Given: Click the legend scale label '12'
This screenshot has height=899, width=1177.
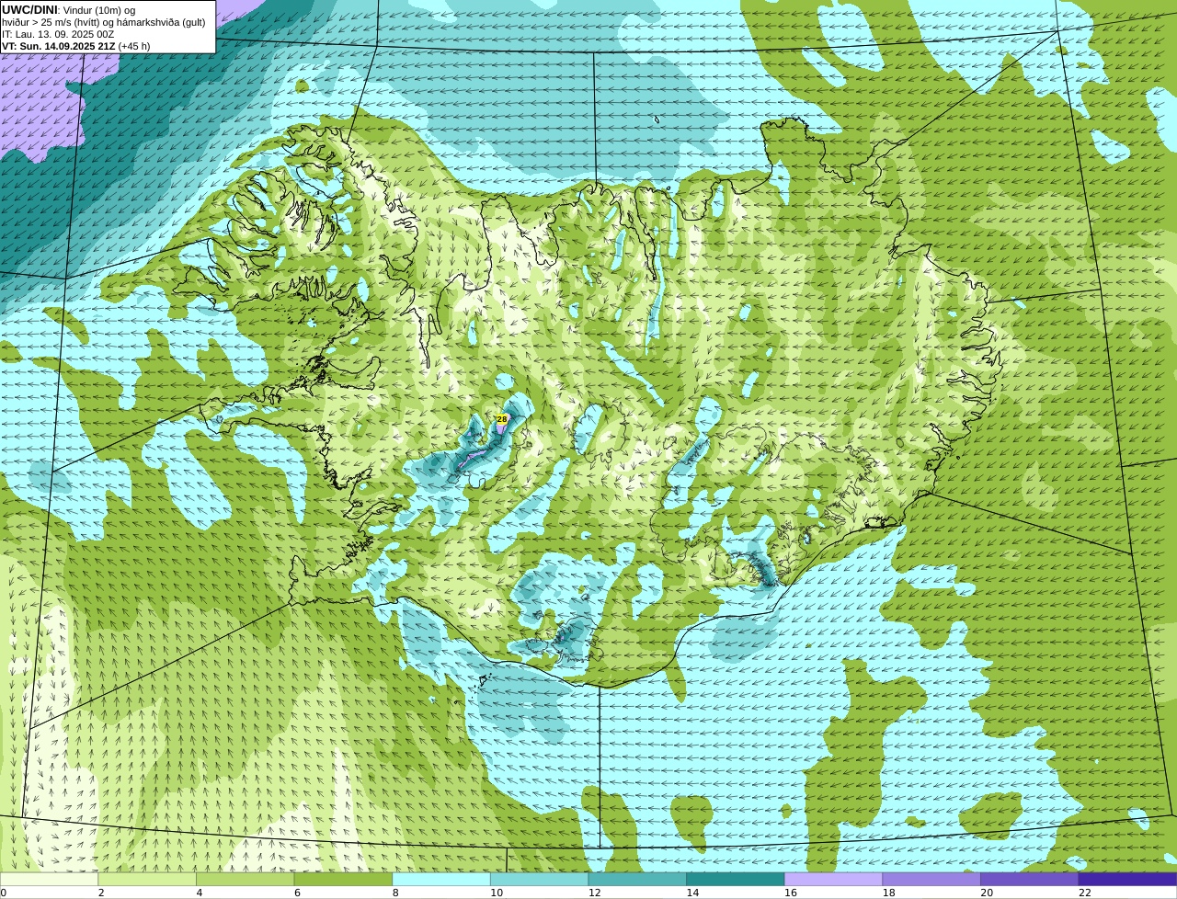Looking at the screenshot, I should coord(595,893).
